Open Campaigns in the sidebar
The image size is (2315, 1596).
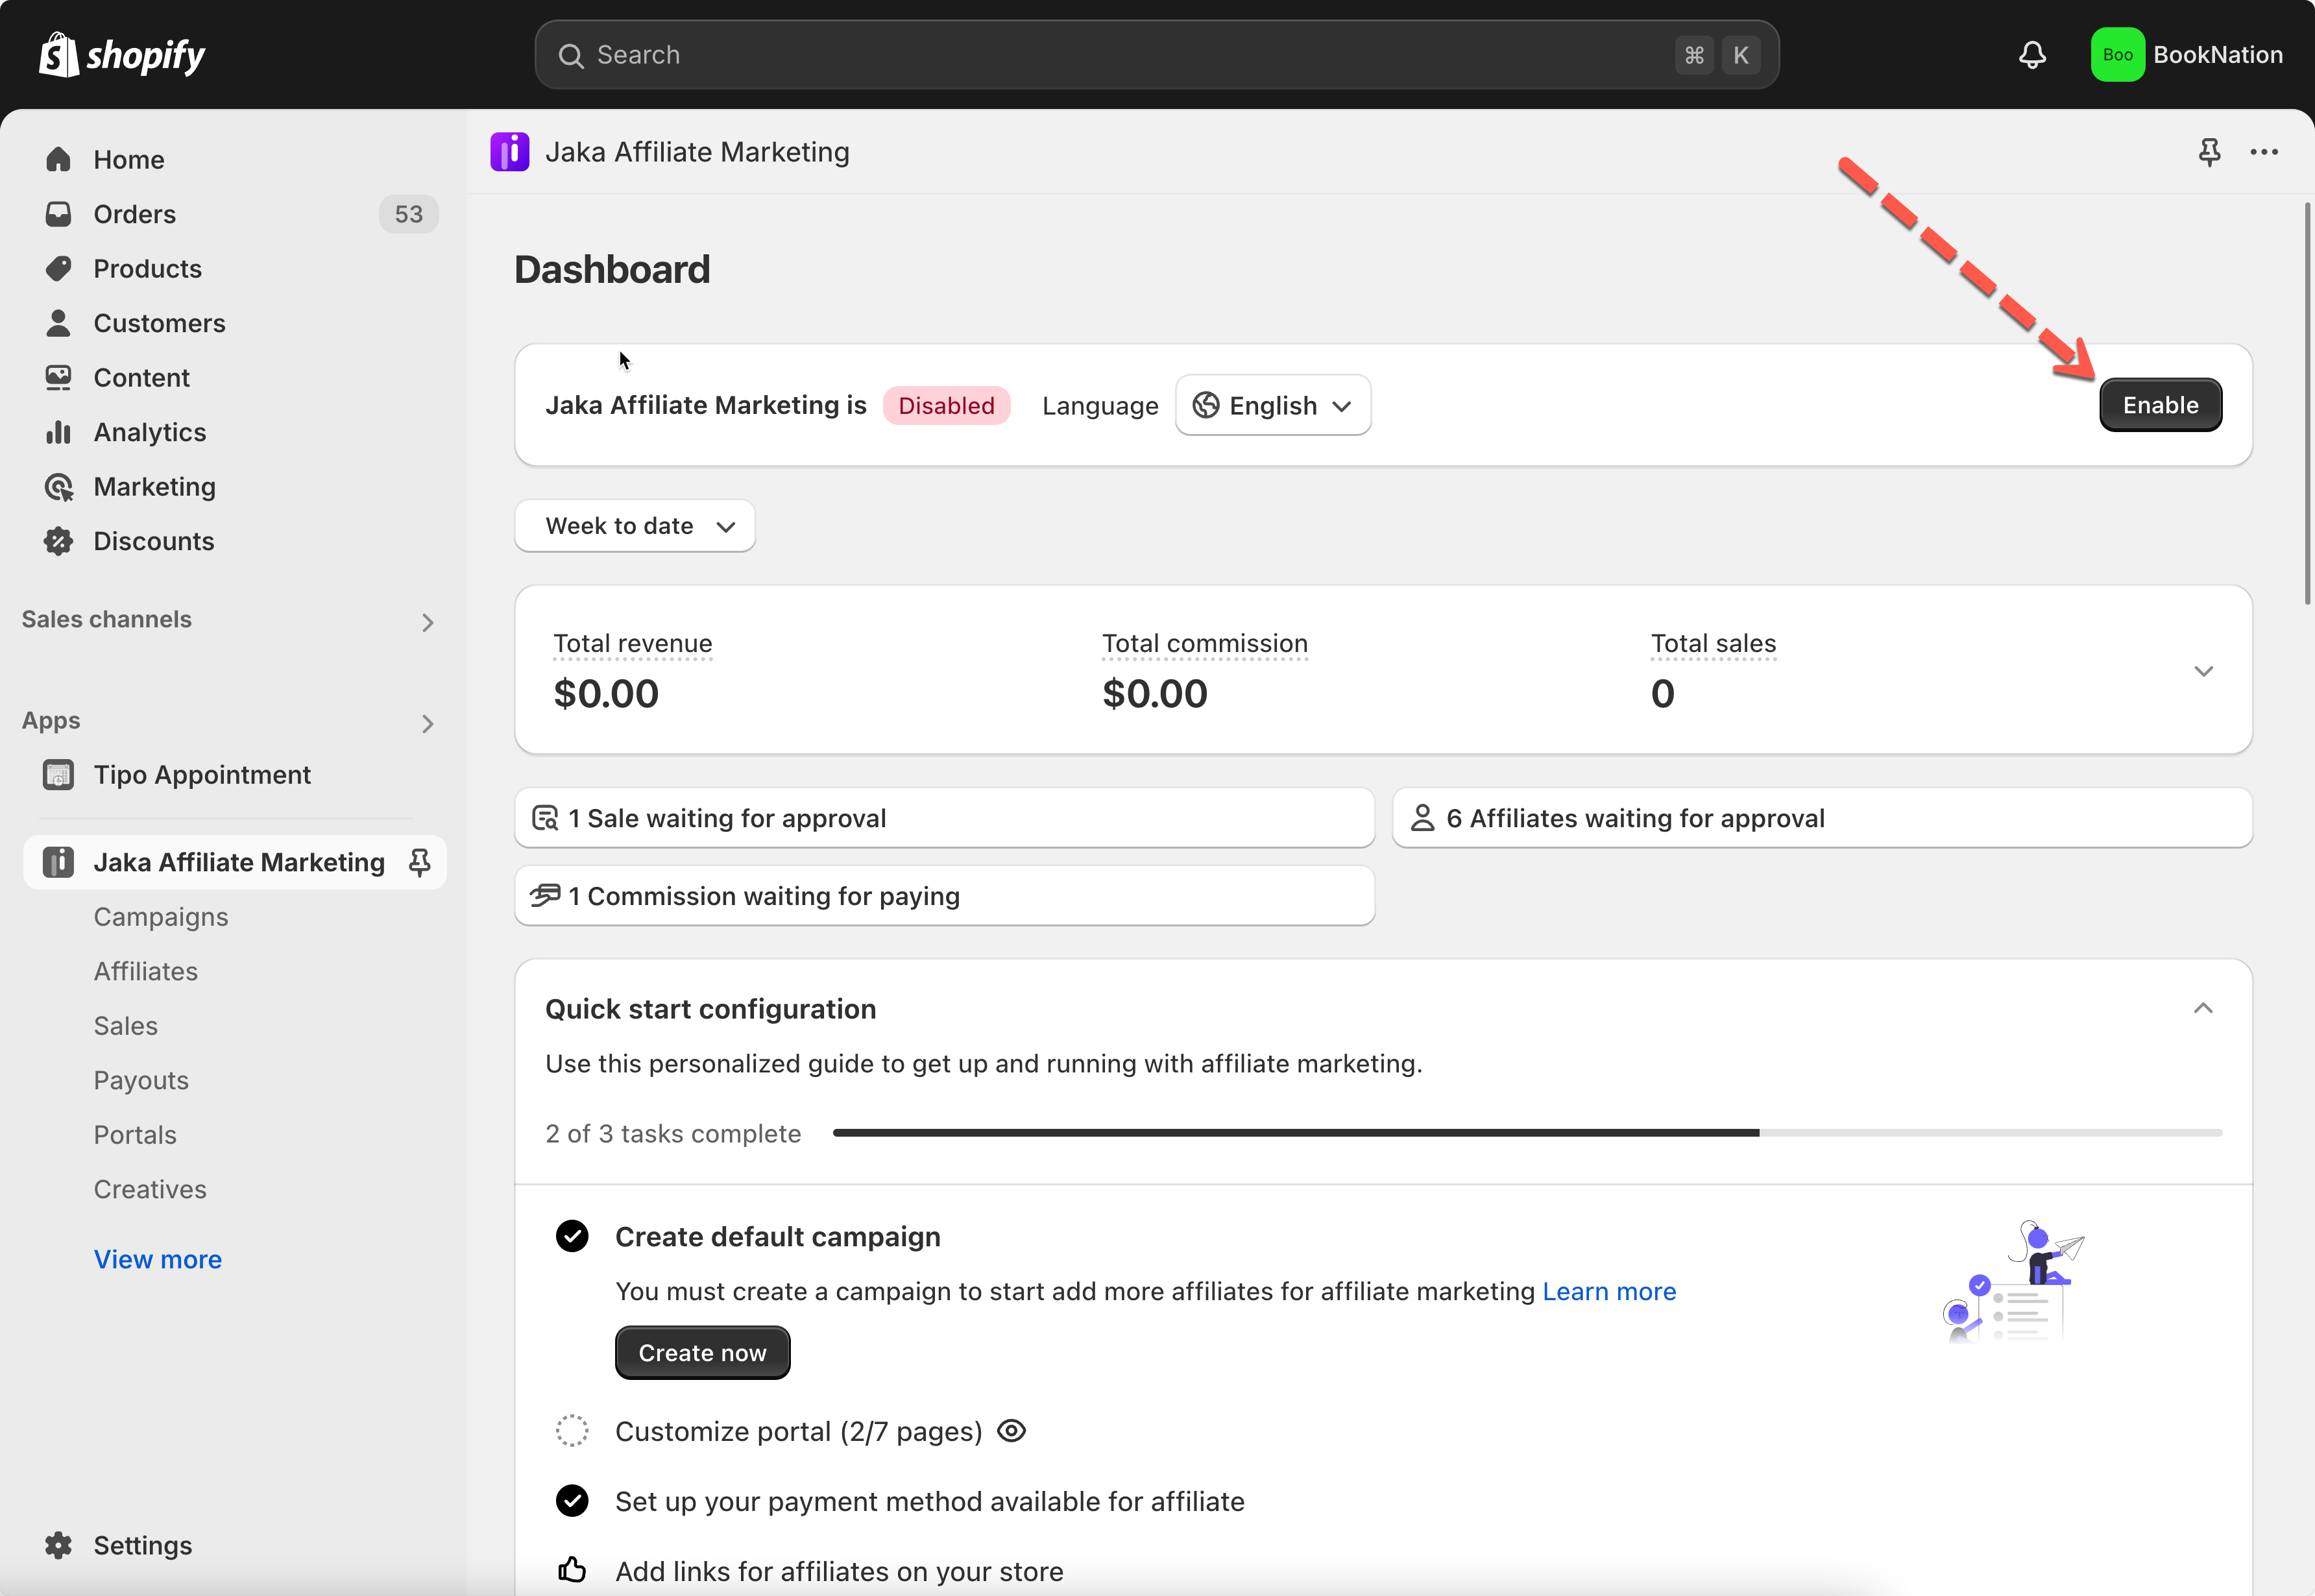(x=161, y=917)
